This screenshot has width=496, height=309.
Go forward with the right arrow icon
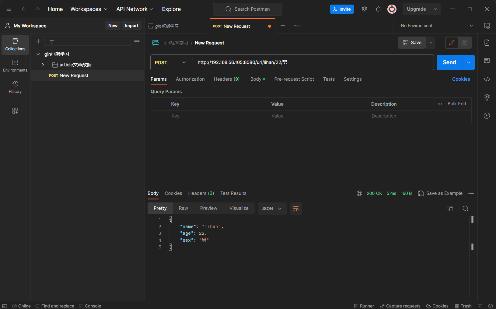pos(37,9)
